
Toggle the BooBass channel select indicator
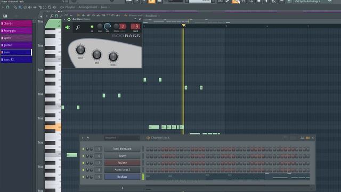click(143, 177)
